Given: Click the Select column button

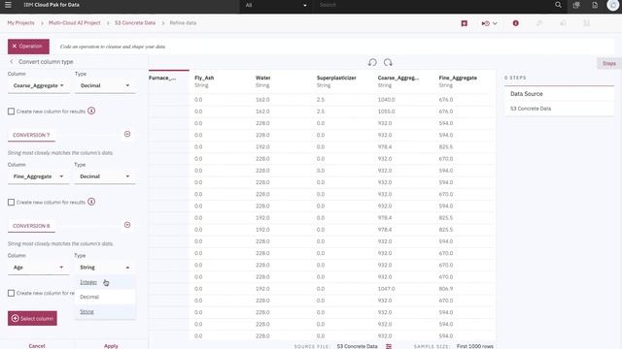Looking at the screenshot, I should tap(32, 318).
